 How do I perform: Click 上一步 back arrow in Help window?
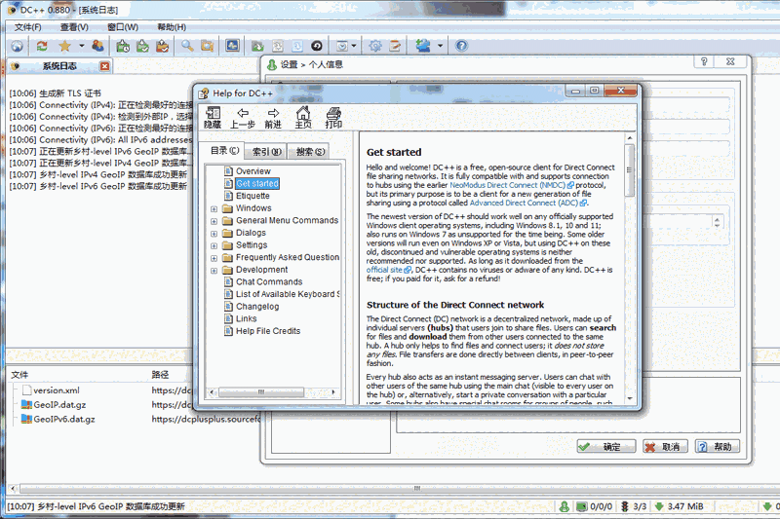point(243,118)
